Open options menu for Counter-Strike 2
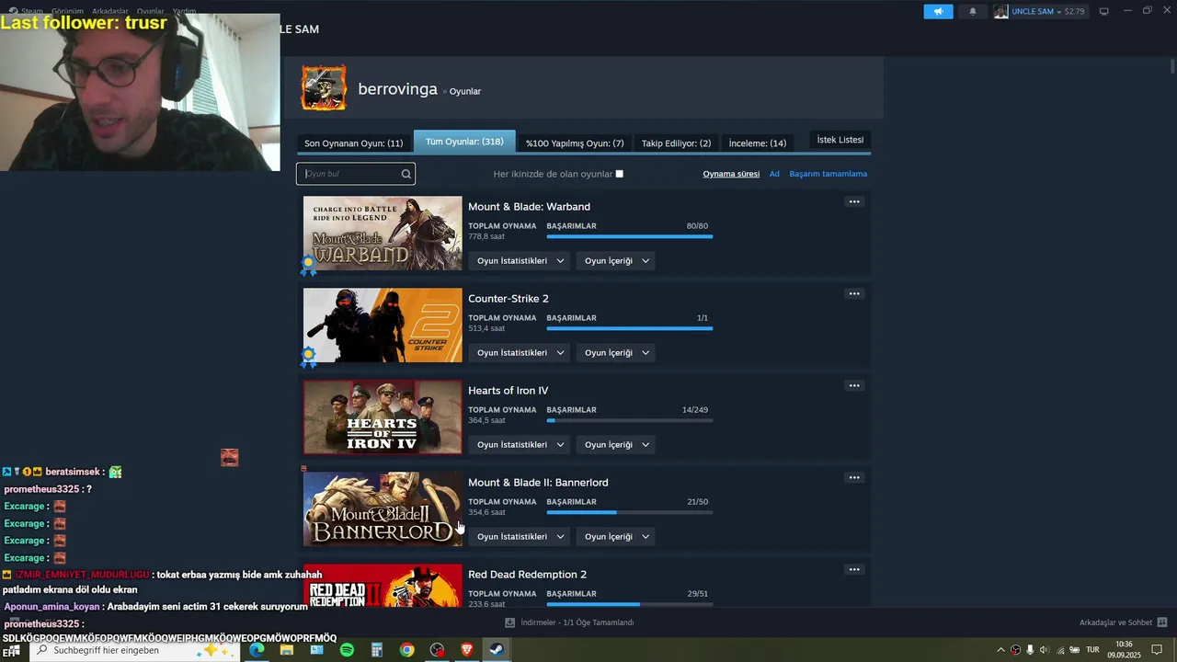The image size is (1177, 662). pos(854,293)
